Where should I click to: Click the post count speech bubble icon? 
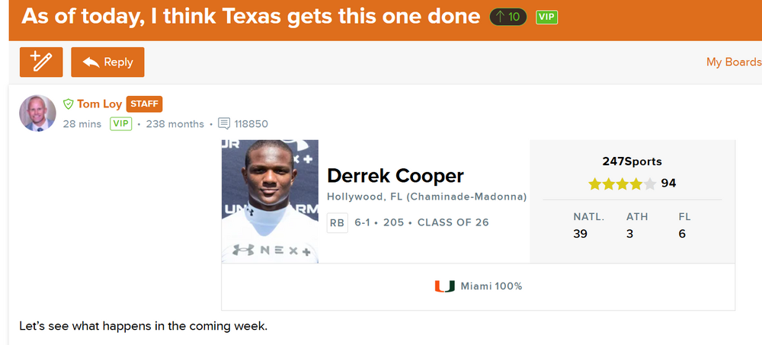(x=223, y=123)
